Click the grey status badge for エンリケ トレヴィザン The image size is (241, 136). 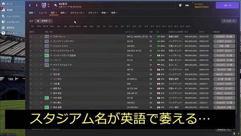[x=47, y=41]
